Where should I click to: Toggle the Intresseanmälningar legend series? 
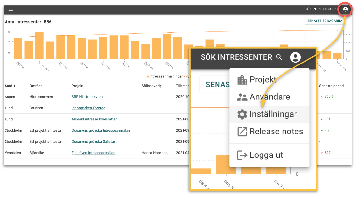coord(165,76)
